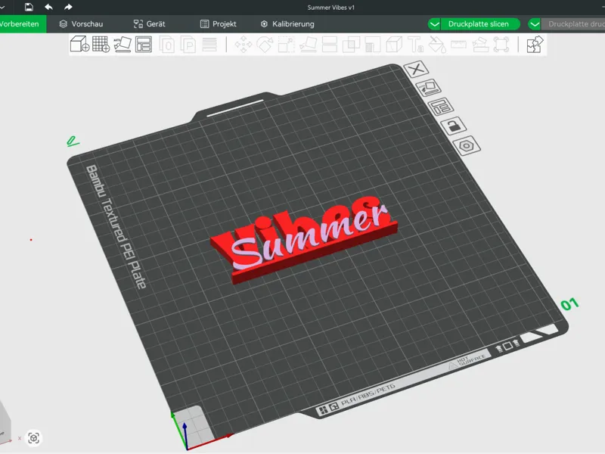The width and height of the screenshot is (605, 454).
Task: Remove all objects from plate X icon
Action: tap(416, 70)
